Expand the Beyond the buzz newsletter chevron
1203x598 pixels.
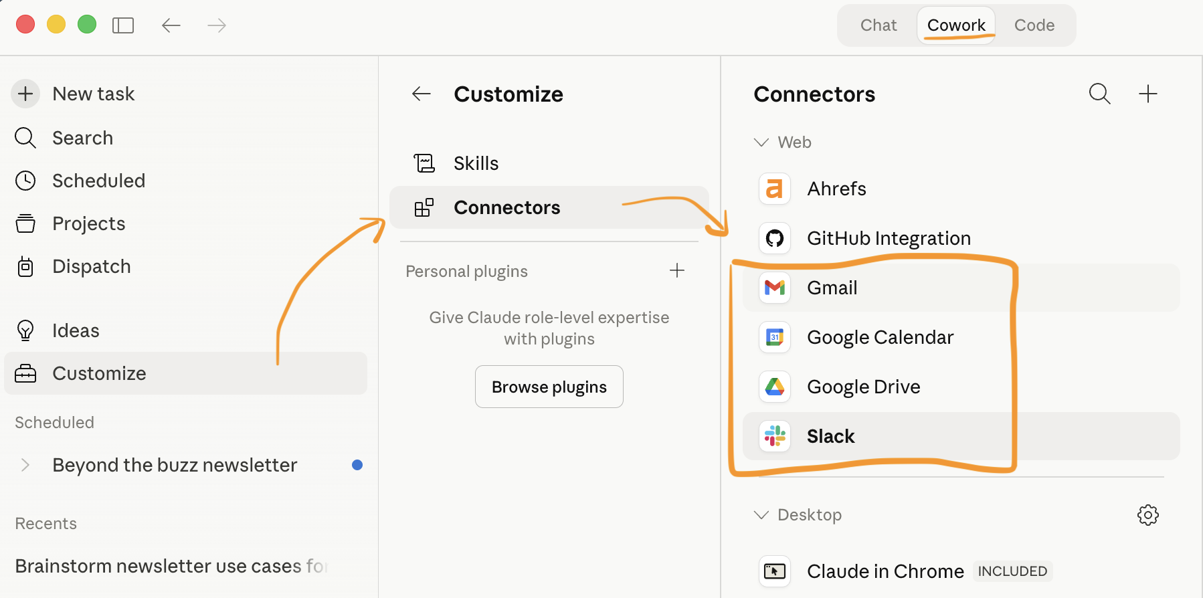coord(25,465)
